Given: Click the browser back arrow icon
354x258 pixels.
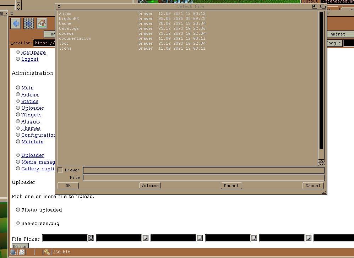Looking at the screenshot, I should tap(16, 24).
